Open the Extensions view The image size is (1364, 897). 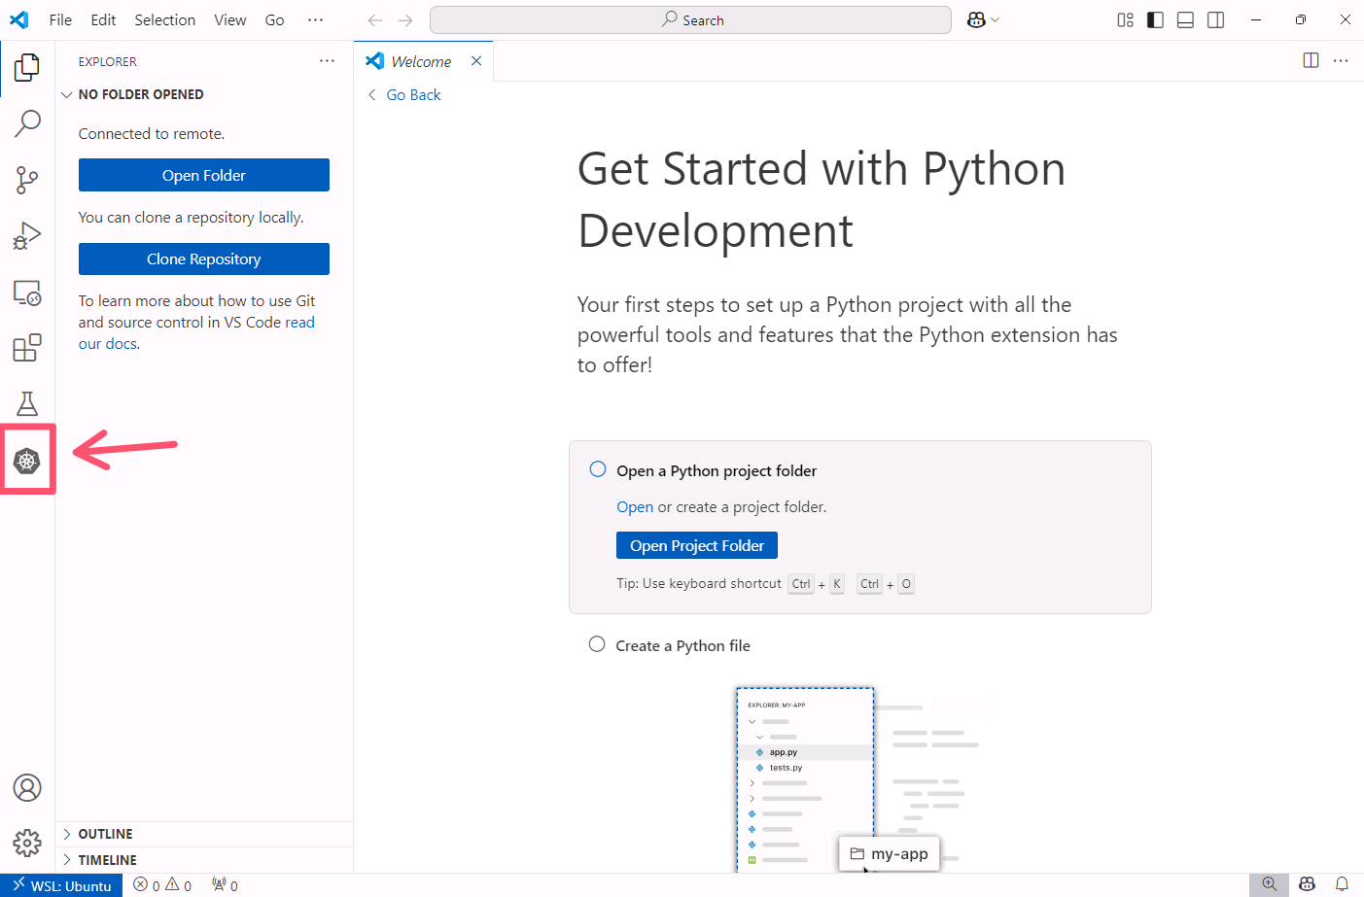[27, 348]
